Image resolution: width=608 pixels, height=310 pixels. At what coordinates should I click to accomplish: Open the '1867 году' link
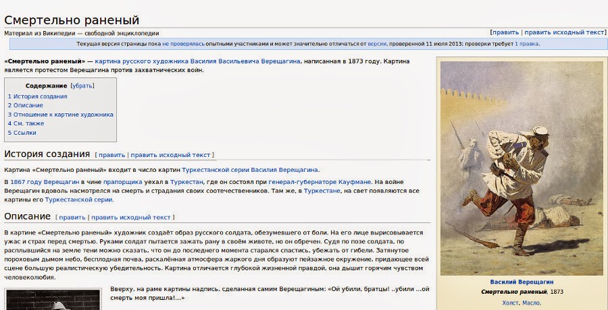[x=26, y=182]
